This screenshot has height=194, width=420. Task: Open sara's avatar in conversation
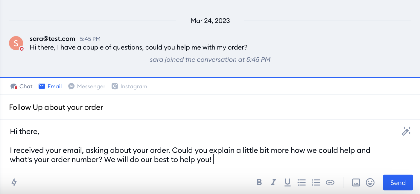tap(16, 43)
